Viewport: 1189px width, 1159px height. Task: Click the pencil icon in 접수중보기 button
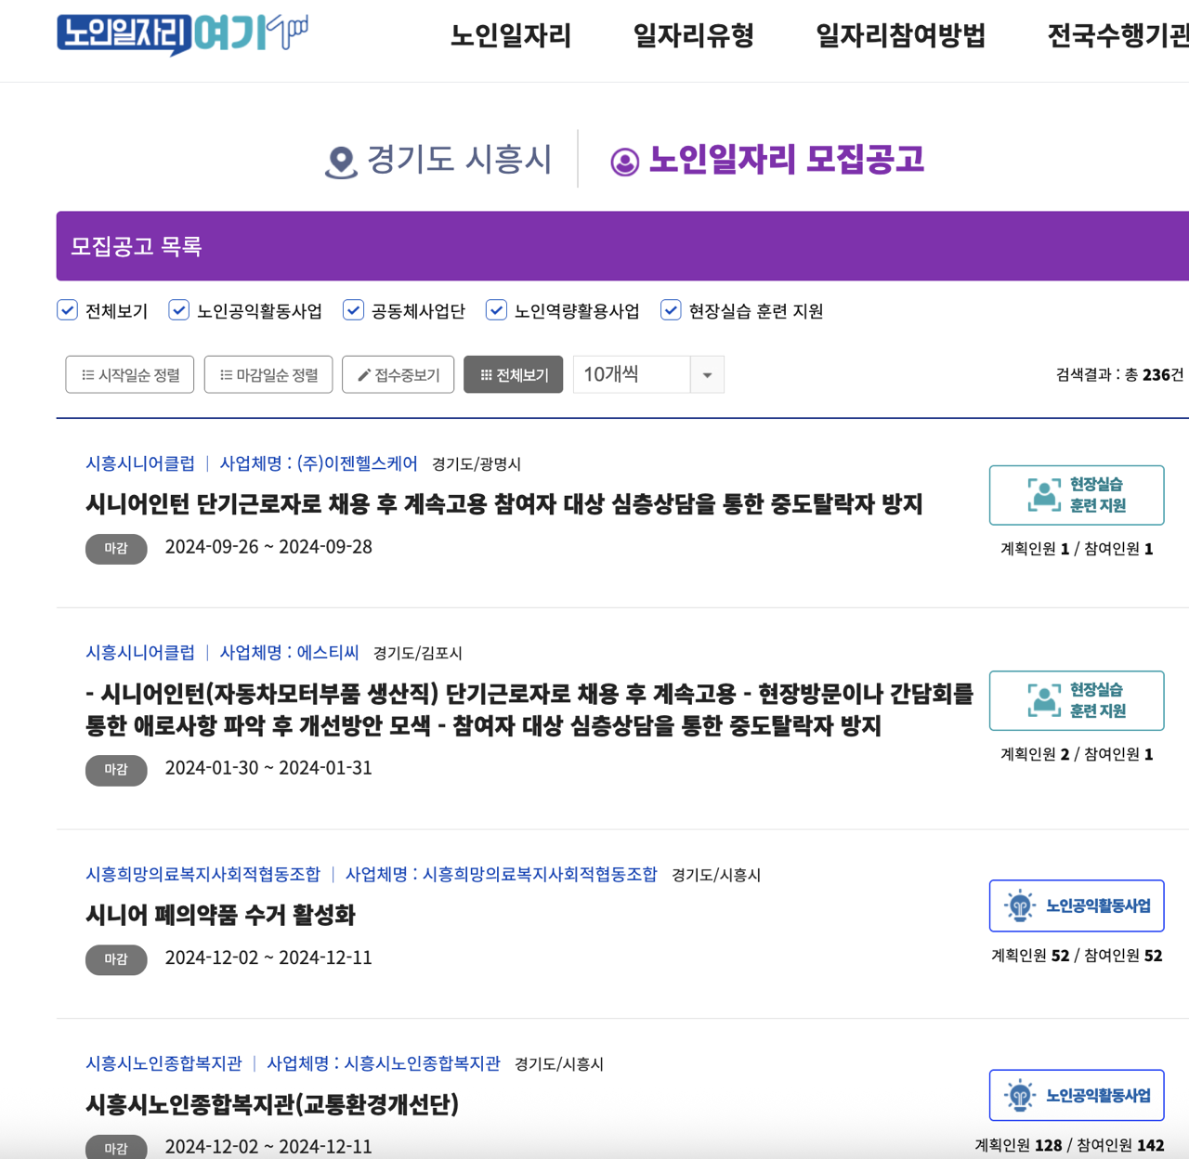362,374
